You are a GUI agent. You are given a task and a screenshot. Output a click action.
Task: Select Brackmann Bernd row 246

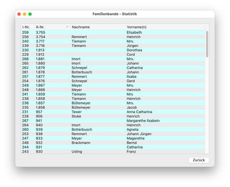pyautogui.click(x=113, y=143)
